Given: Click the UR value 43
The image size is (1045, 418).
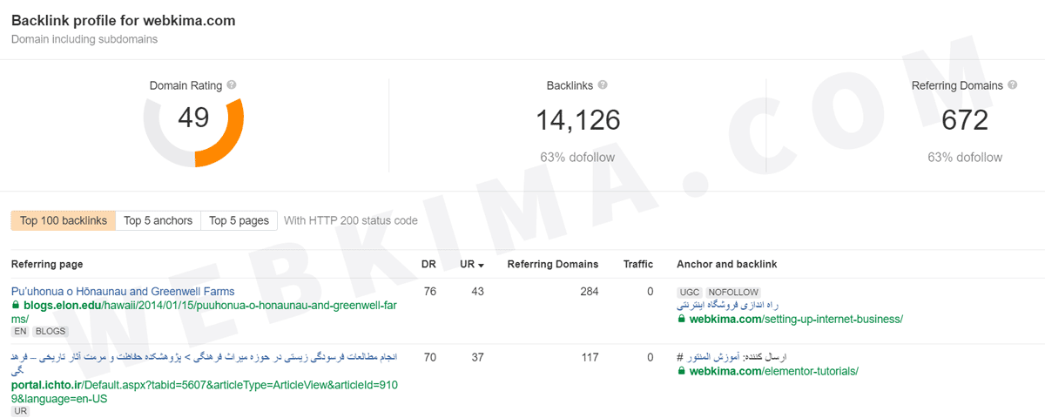Looking at the screenshot, I should pos(477,292).
